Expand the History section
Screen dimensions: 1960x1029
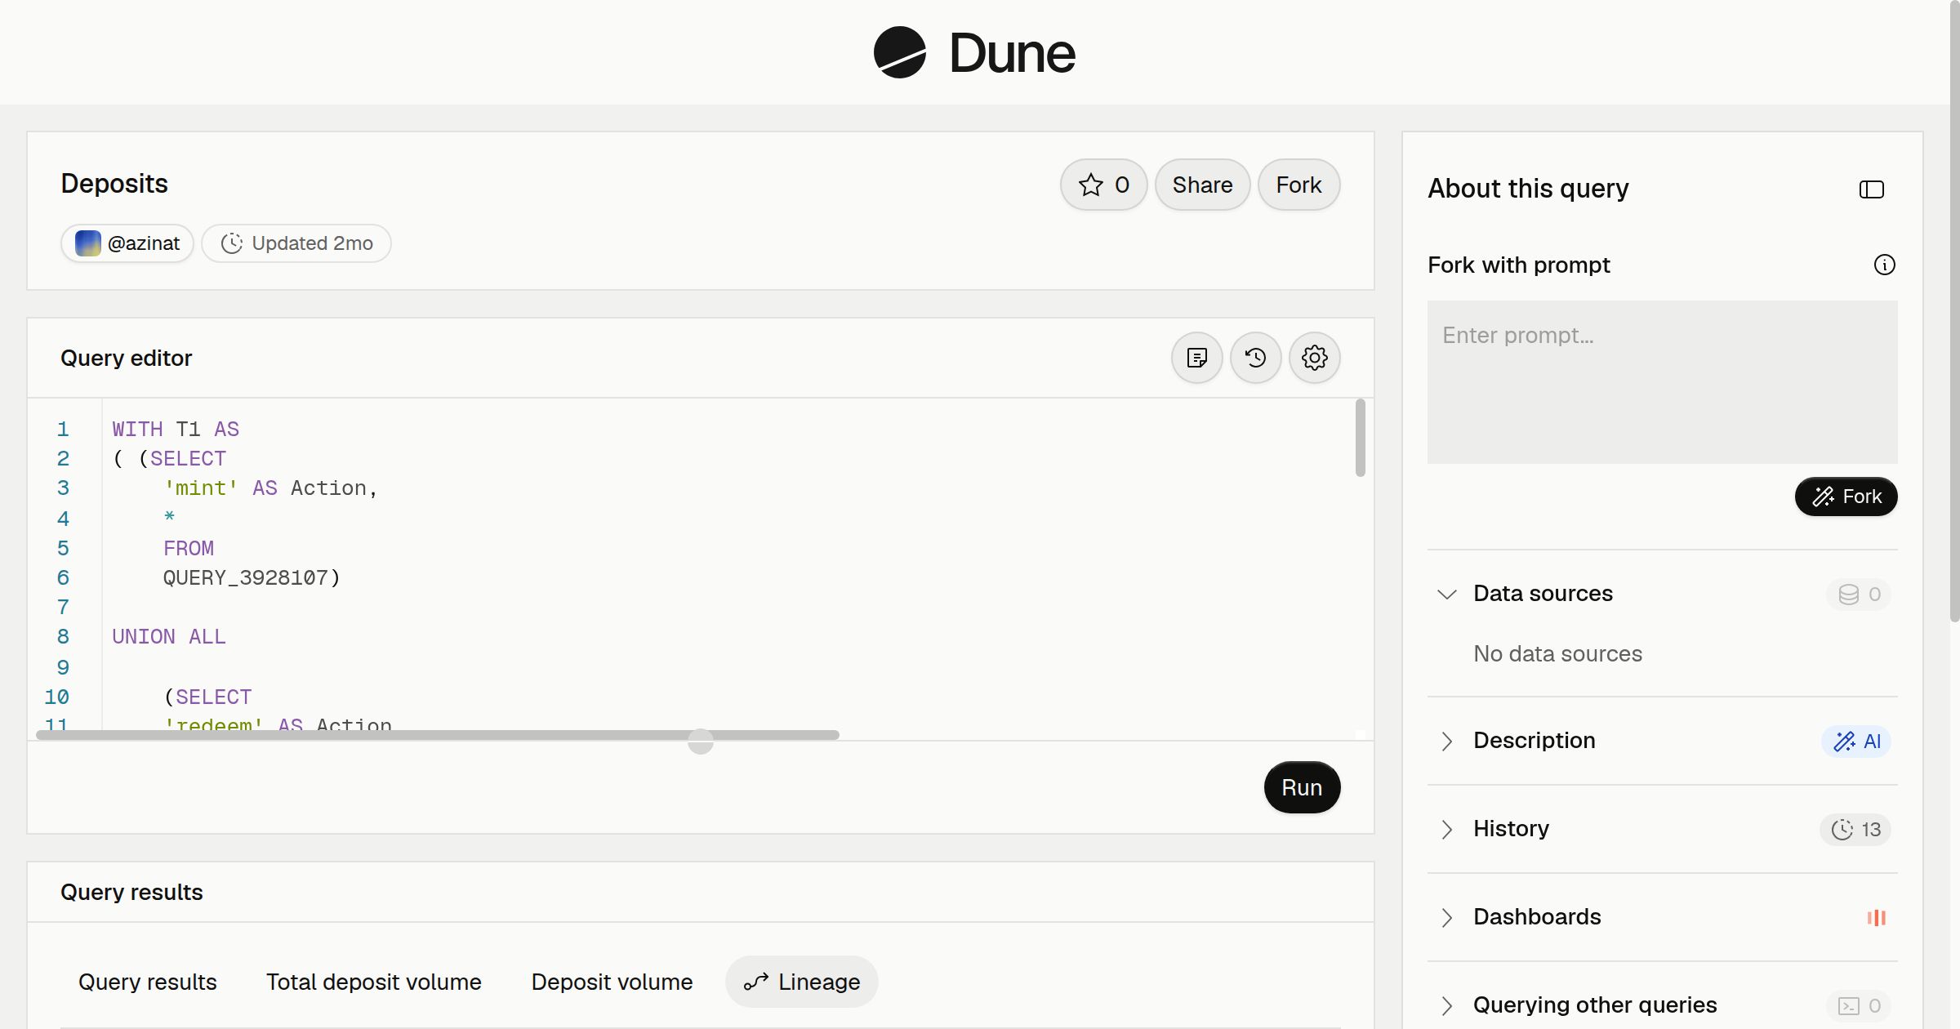click(x=1447, y=829)
